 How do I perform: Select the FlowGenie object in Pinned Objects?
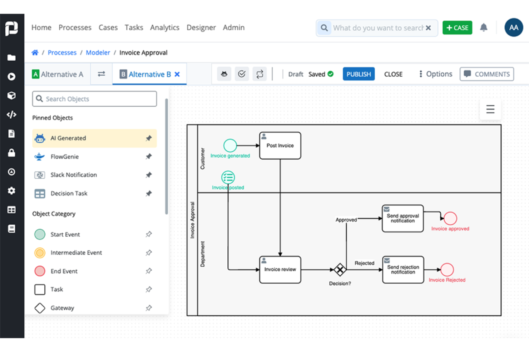[65, 157]
